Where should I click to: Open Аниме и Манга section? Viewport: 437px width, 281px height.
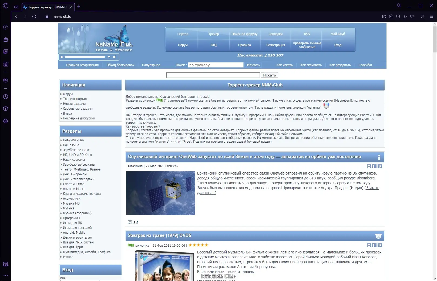coord(74,189)
